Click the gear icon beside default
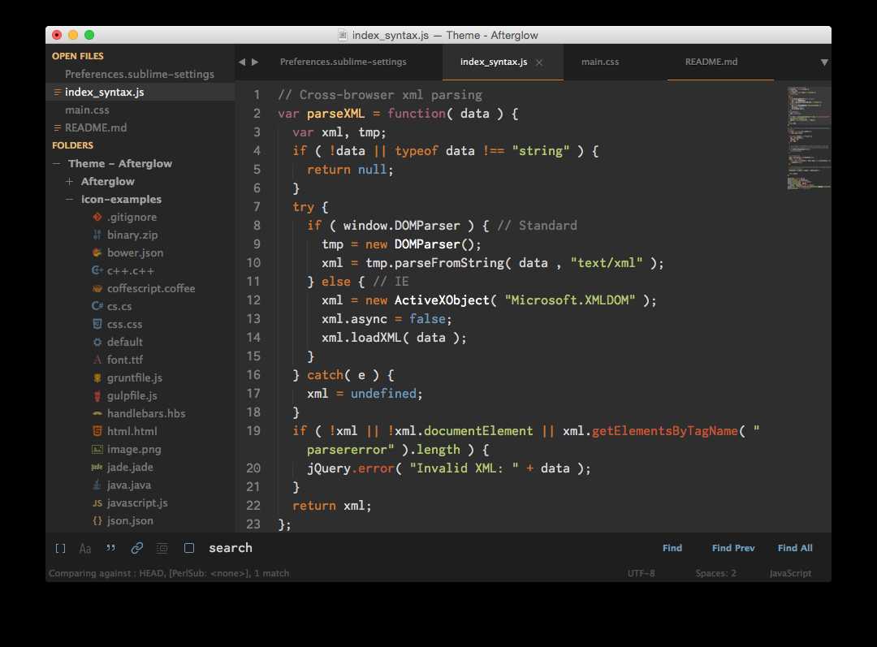Image resolution: width=877 pixels, height=647 pixels. (x=97, y=342)
